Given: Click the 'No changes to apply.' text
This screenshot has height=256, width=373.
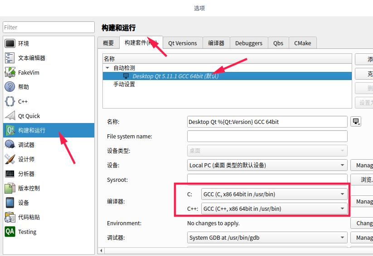Looking at the screenshot, I should pyautogui.click(x=213, y=223).
